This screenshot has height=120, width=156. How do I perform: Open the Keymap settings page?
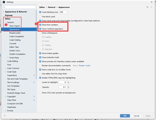click(9, 15)
